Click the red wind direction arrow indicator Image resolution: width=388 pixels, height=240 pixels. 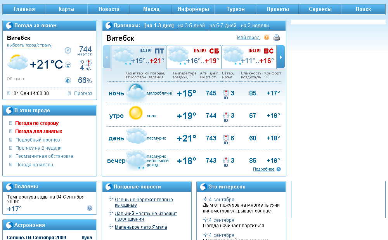pyautogui.click(x=88, y=63)
